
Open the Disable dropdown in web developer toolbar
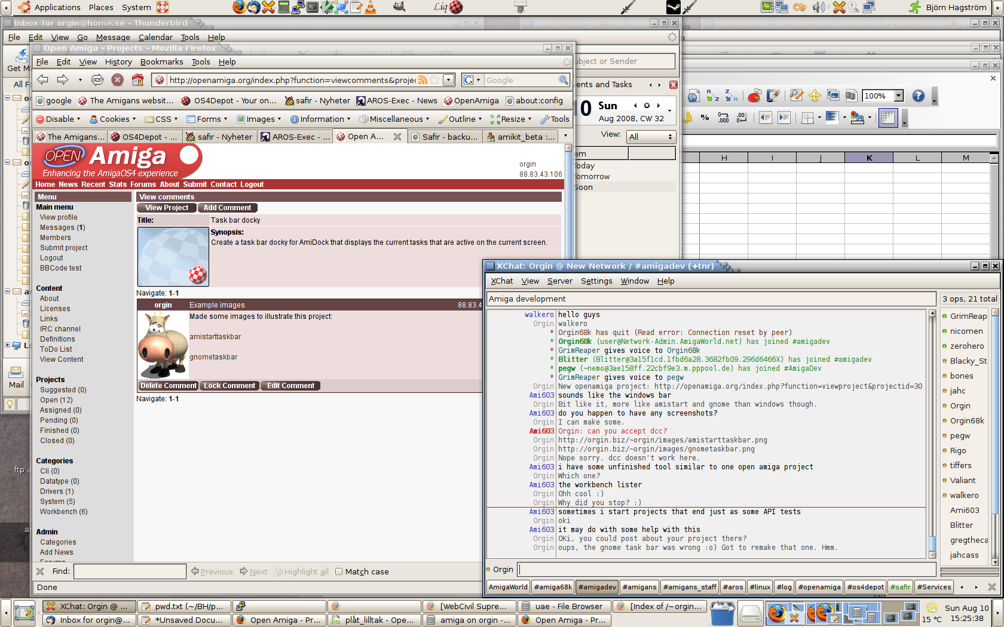60,119
